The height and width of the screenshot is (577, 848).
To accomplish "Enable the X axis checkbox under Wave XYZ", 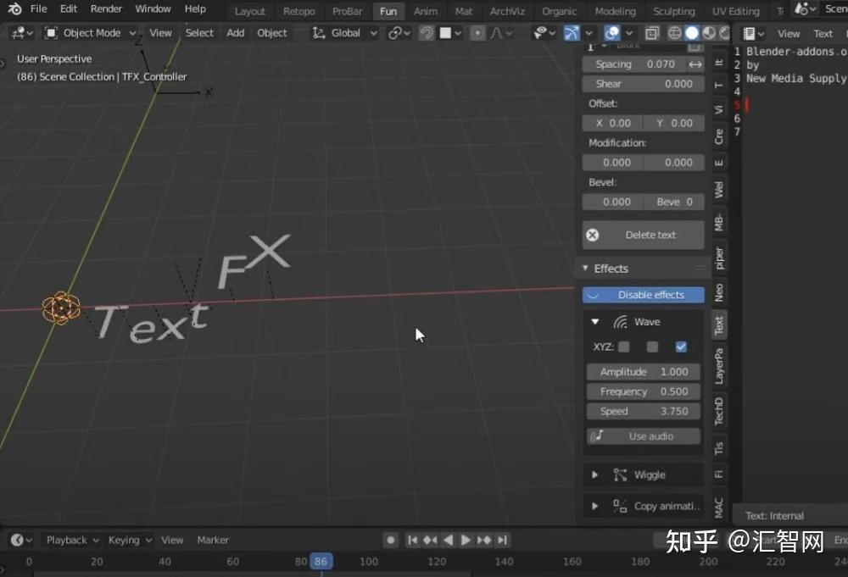I will [624, 347].
